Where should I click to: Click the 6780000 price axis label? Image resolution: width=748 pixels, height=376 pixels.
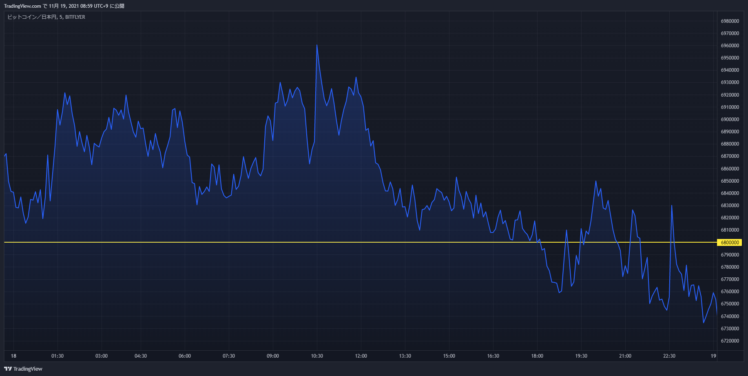point(730,267)
